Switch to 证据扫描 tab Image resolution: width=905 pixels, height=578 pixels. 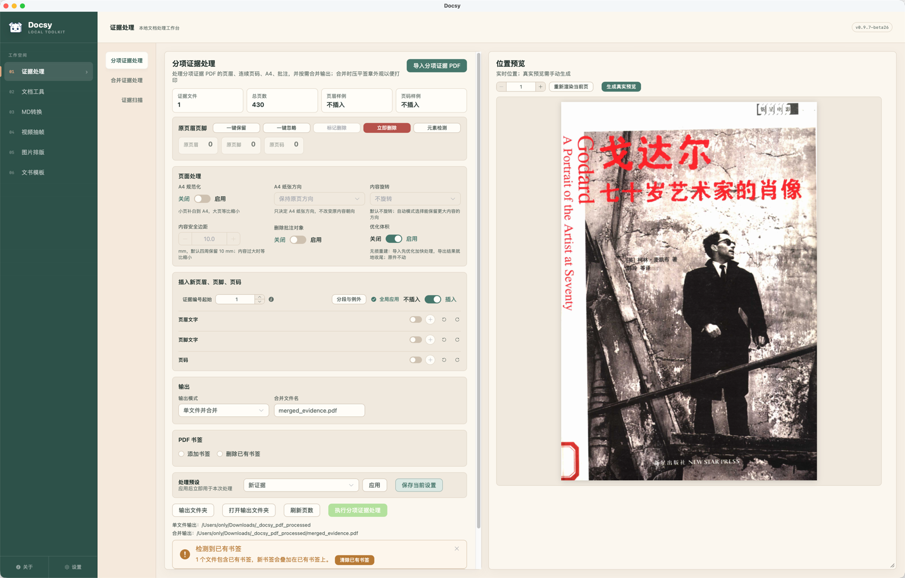[x=132, y=100]
